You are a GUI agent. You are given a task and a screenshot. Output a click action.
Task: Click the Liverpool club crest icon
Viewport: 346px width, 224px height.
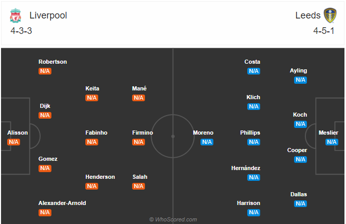point(15,15)
